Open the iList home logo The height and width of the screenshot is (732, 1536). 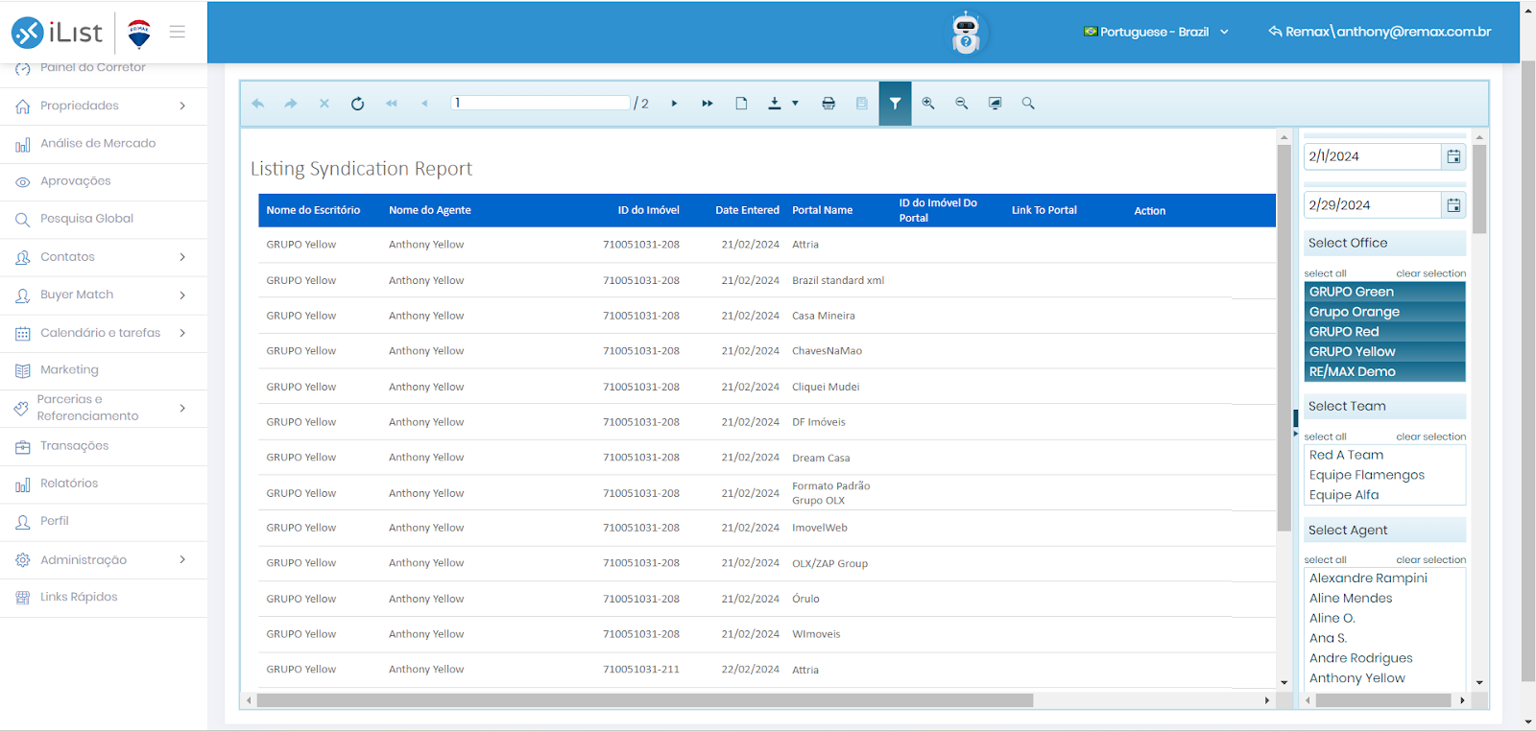pos(57,33)
